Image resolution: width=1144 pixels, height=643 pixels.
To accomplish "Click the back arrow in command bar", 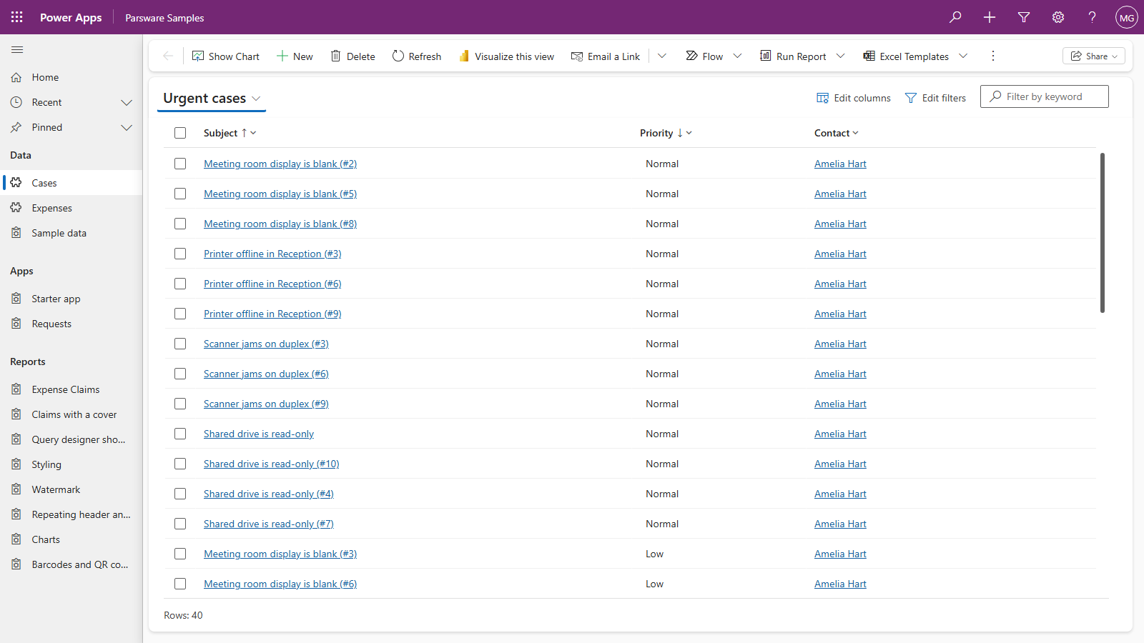I will [168, 56].
